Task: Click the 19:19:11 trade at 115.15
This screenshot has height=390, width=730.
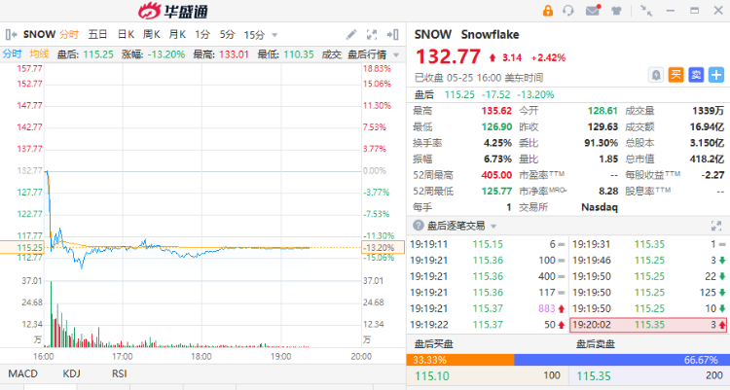Action: (487, 244)
